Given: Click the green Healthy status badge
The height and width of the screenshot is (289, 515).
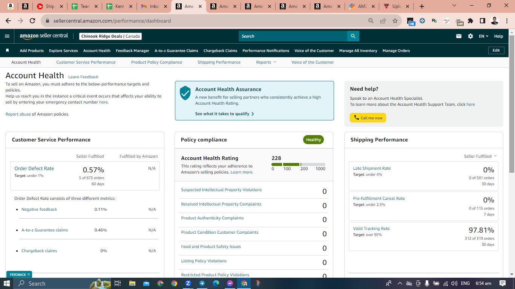Looking at the screenshot, I should [x=313, y=140].
